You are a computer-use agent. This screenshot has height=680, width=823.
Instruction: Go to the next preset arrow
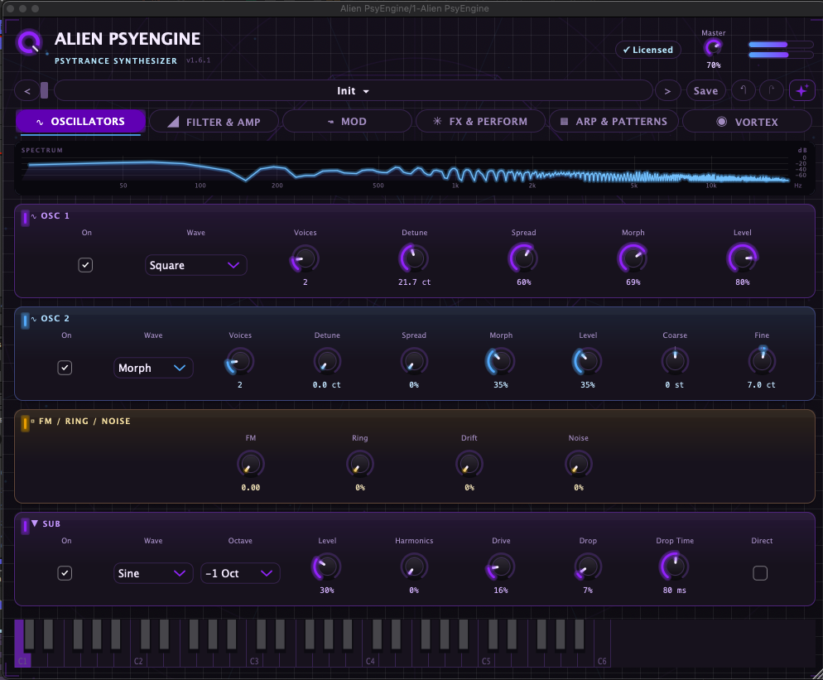click(x=667, y=91)
